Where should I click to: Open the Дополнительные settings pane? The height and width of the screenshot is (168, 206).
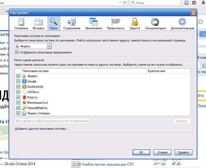tap(182, 24)
